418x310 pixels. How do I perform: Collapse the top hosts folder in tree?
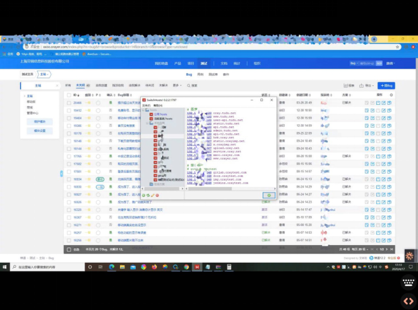pos(143,110)
